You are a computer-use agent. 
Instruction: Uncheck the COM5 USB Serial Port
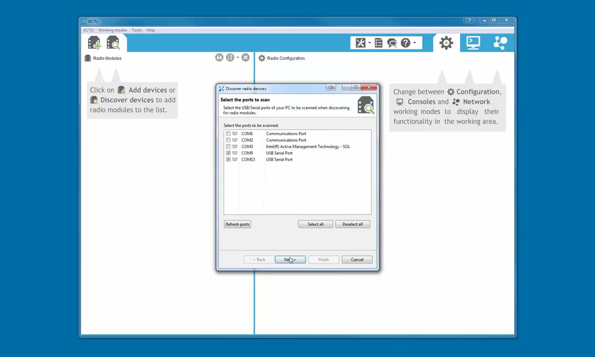228,153
